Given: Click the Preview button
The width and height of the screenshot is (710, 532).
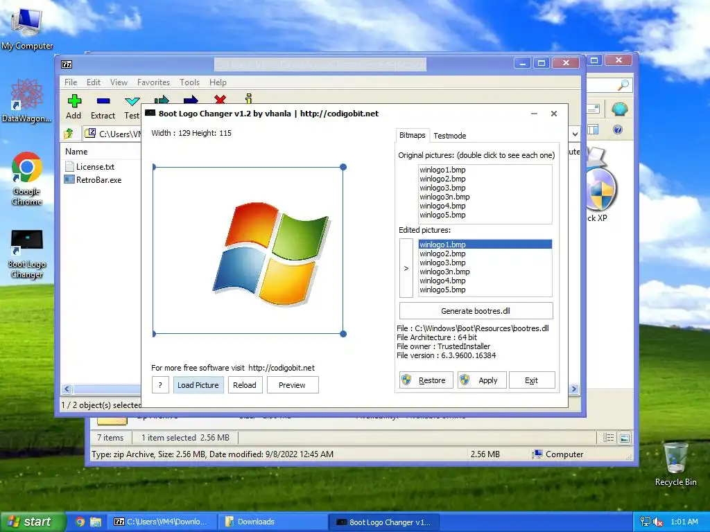Looking at the screenshot, I should [x=292, y=385].
